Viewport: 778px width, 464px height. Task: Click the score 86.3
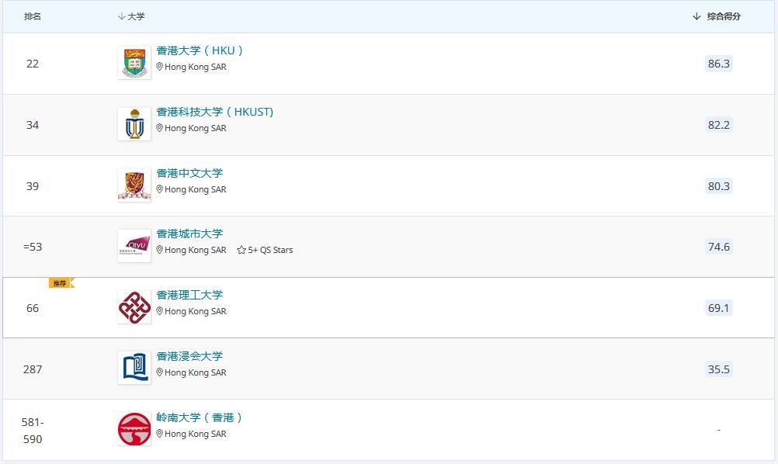coord(719,64)
